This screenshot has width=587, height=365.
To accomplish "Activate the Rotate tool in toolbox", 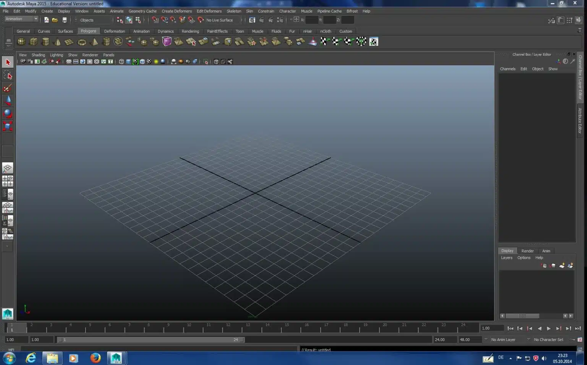I will (x=7, y=114).
